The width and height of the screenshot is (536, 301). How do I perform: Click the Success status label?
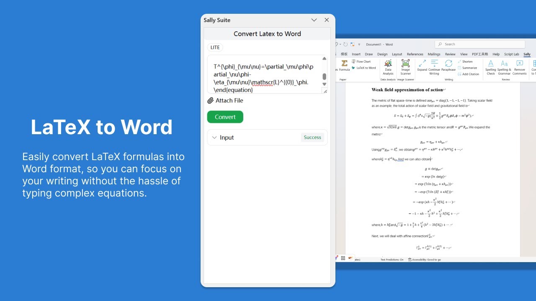pos(312,138)
